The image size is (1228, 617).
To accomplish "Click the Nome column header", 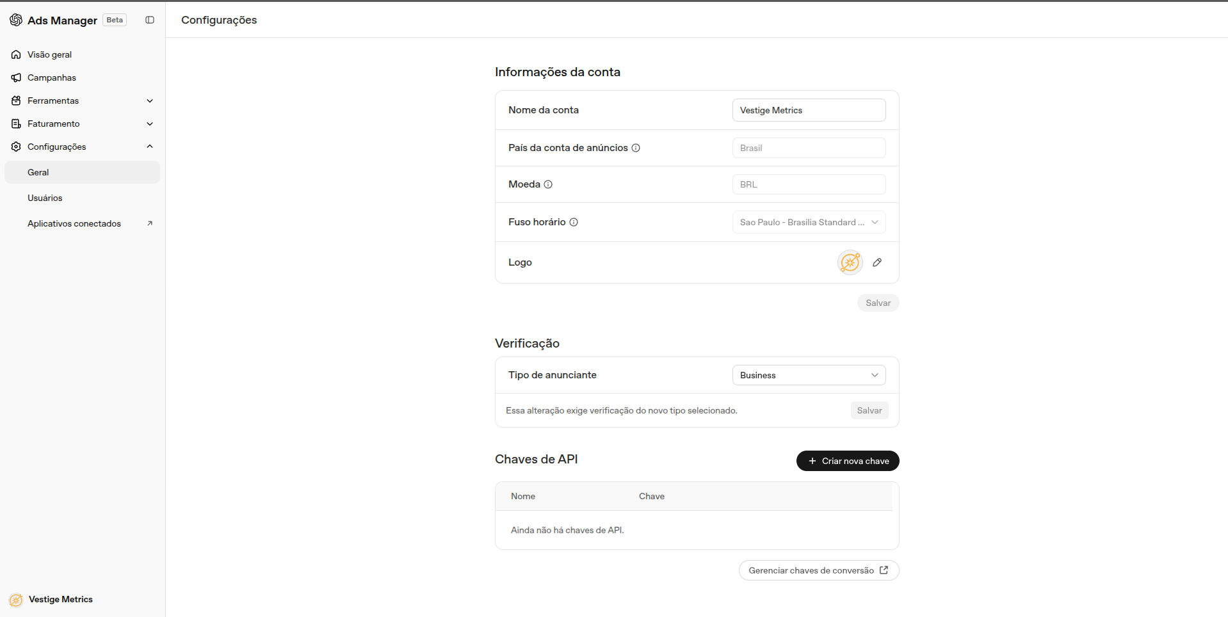I will tap(523, 496).
